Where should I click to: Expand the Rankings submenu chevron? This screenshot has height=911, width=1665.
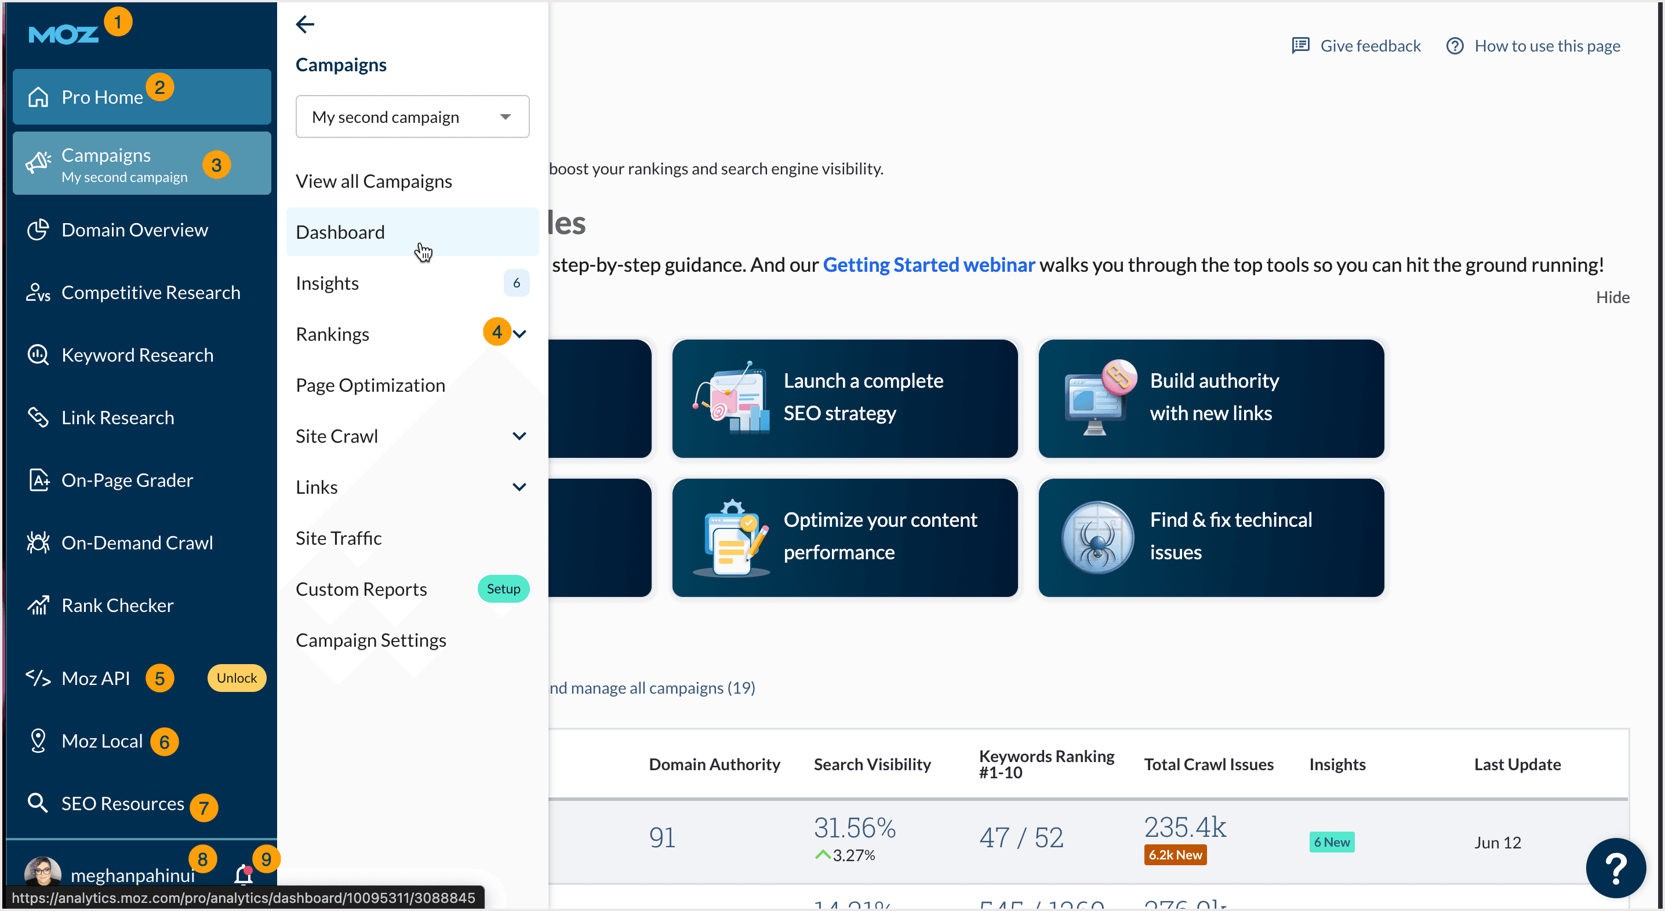519,334
